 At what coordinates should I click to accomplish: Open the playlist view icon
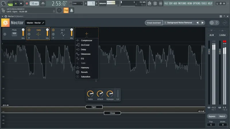tap(149, 3)
